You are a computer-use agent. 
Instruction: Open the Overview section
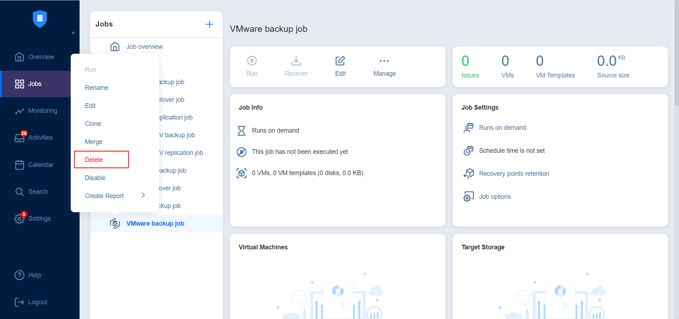click(35, 57)
